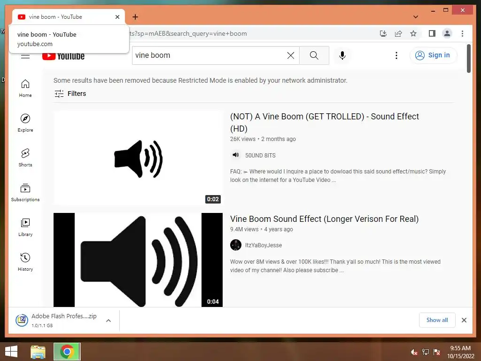Open the Windows Start button
The image size is (481, 361).
coord(11,352)
